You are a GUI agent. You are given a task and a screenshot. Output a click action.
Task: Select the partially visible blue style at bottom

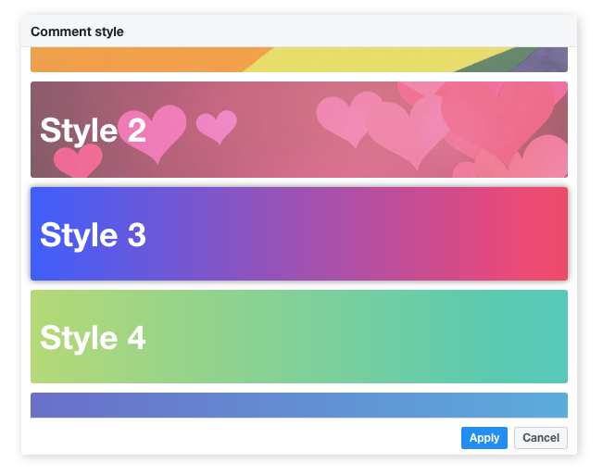(299, 405)
